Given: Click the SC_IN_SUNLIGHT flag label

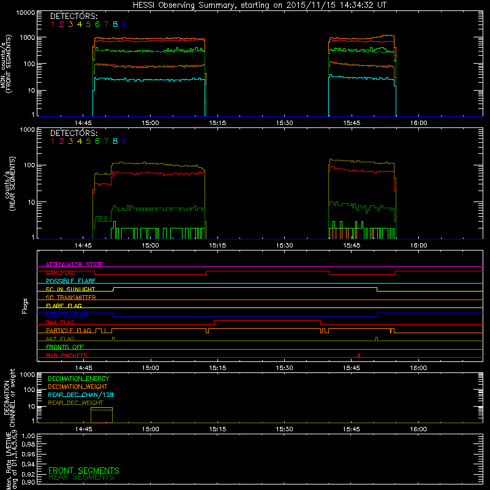Looking at the screenshot, I should (x=70, y=289).
